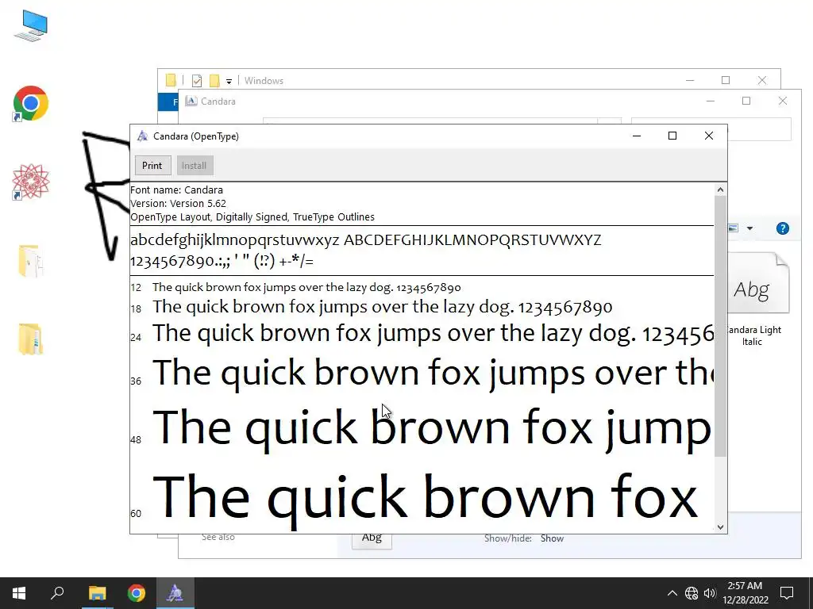Minimize the Candara (OpenType) font viewer
The image size is (813, 609).
[637, 136]
